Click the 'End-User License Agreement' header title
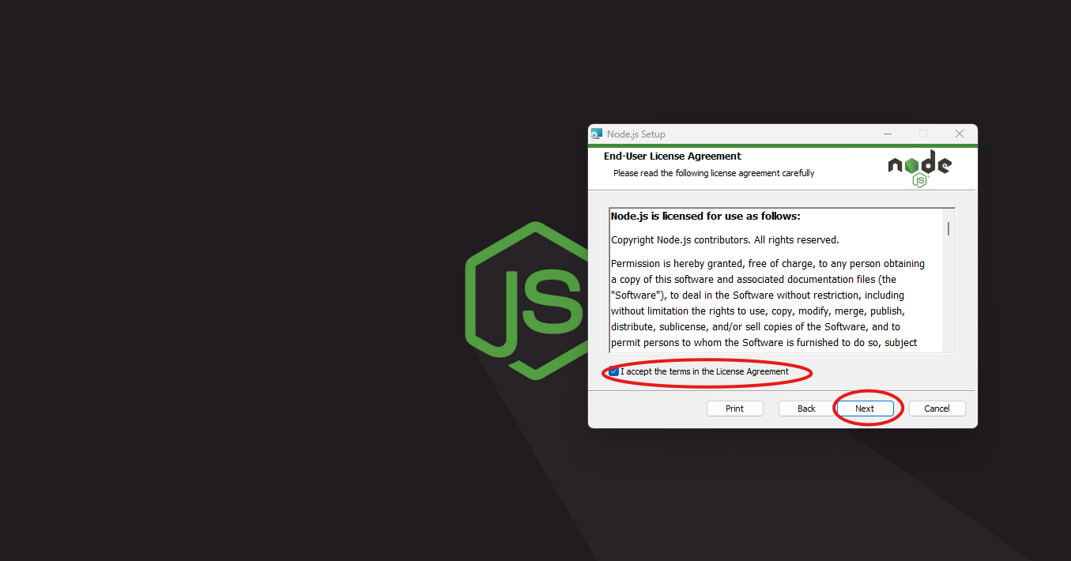This screenshot has height=561, width=1071. click(672, 156)
